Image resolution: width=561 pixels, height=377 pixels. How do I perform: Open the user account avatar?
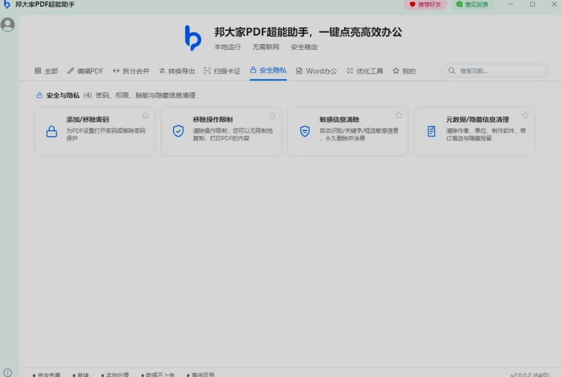[x=7, y=25]
